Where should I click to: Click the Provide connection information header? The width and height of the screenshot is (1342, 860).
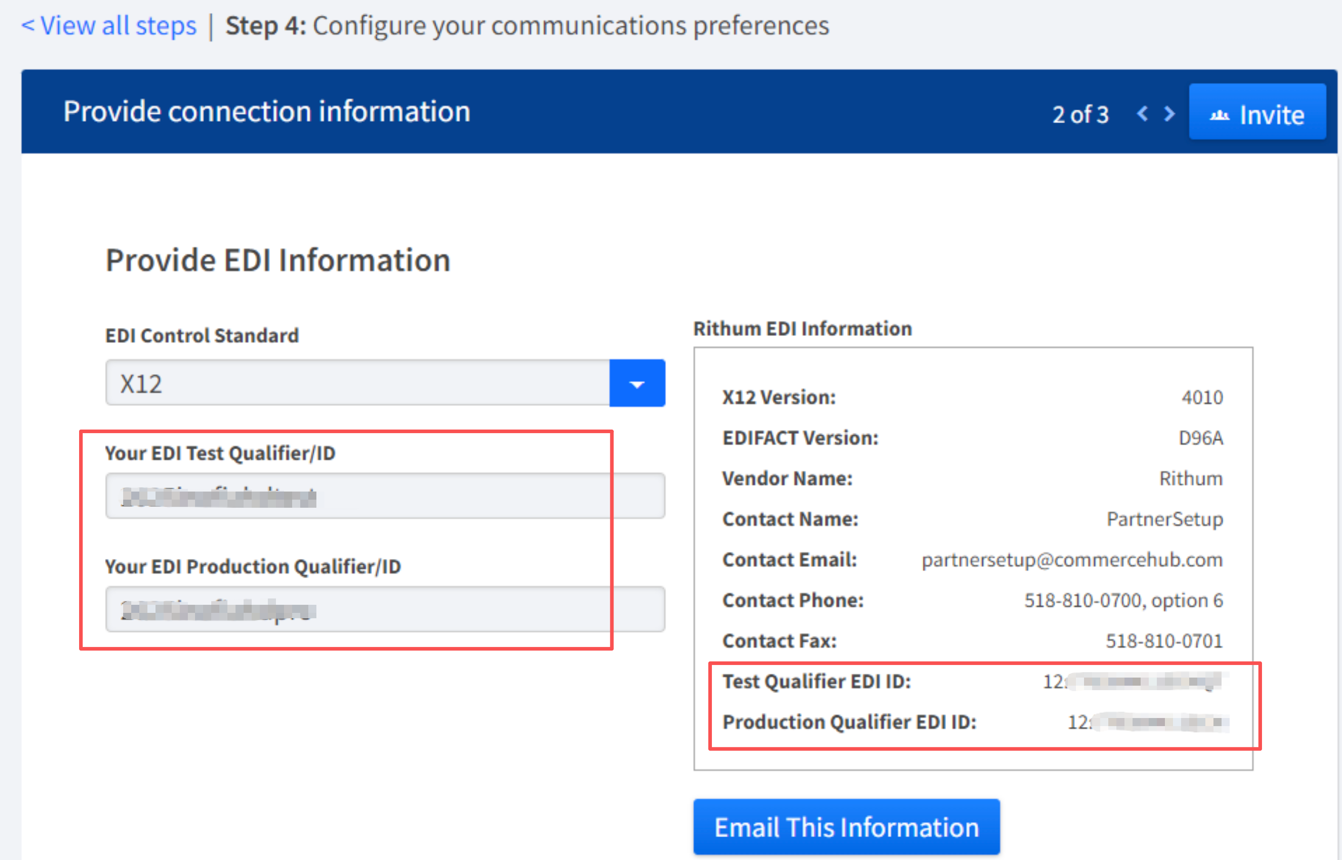267,111
